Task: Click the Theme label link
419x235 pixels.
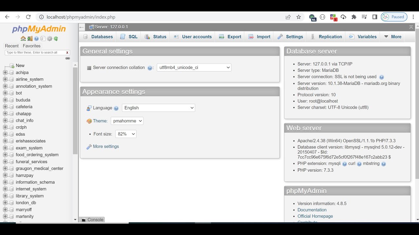Action: point(100,121)
